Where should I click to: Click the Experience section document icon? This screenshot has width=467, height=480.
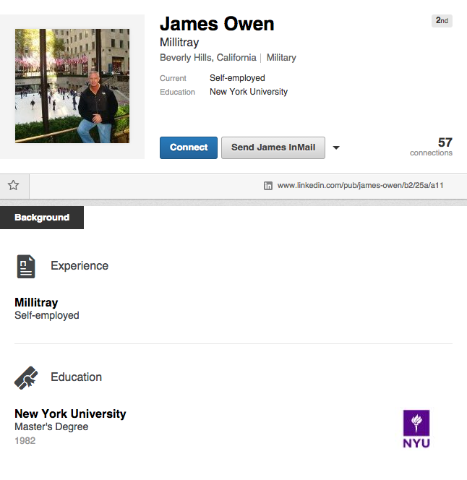pyautogui.click(x=26, y=266)
